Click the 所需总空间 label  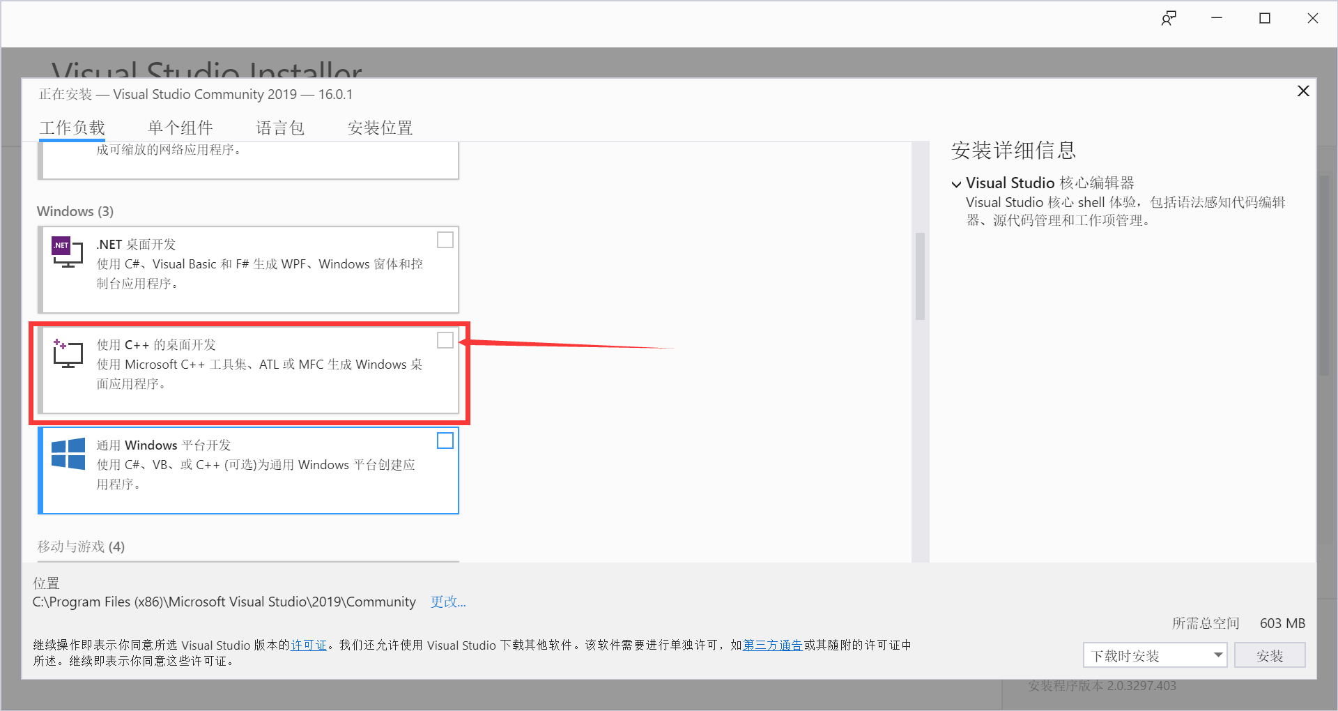tap(1206, 623)
